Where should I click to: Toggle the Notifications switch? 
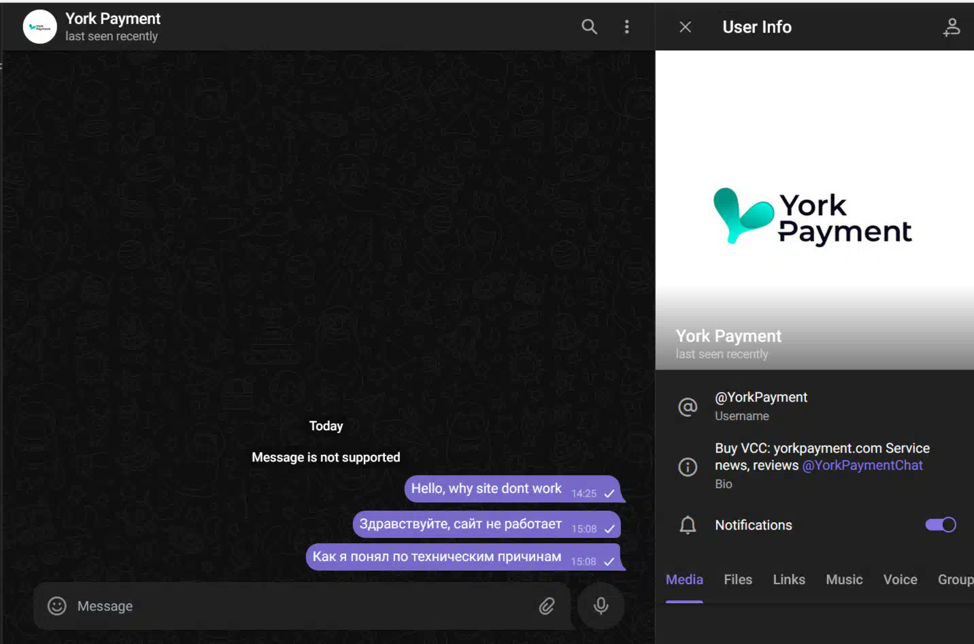coord(941,525)
